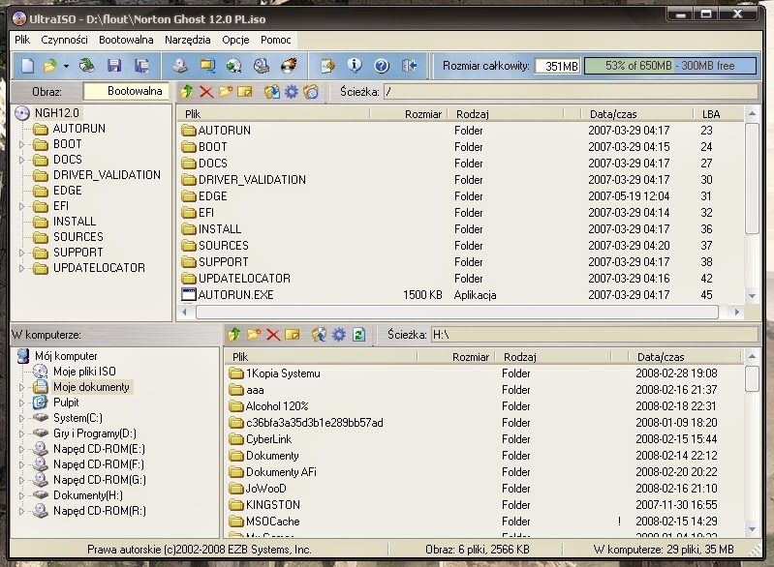
Task: Create a new folder in the image toolbar
Action: click(226, 91)
